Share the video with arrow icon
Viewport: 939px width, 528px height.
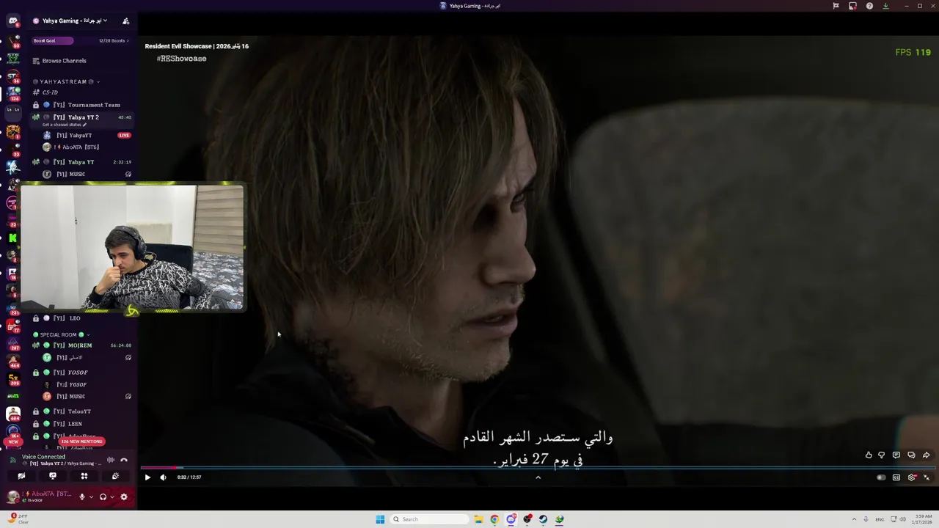tap(927, 455)
